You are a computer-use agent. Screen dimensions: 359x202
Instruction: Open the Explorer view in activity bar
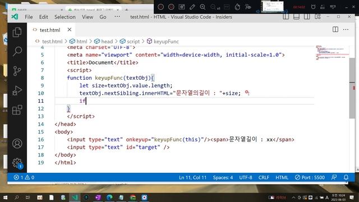click(17, 33)
